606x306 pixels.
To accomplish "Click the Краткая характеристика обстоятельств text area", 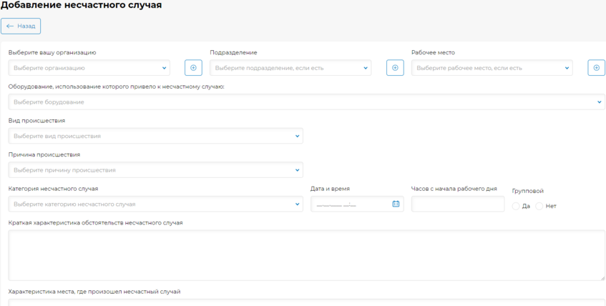I will tap(306, 255).
